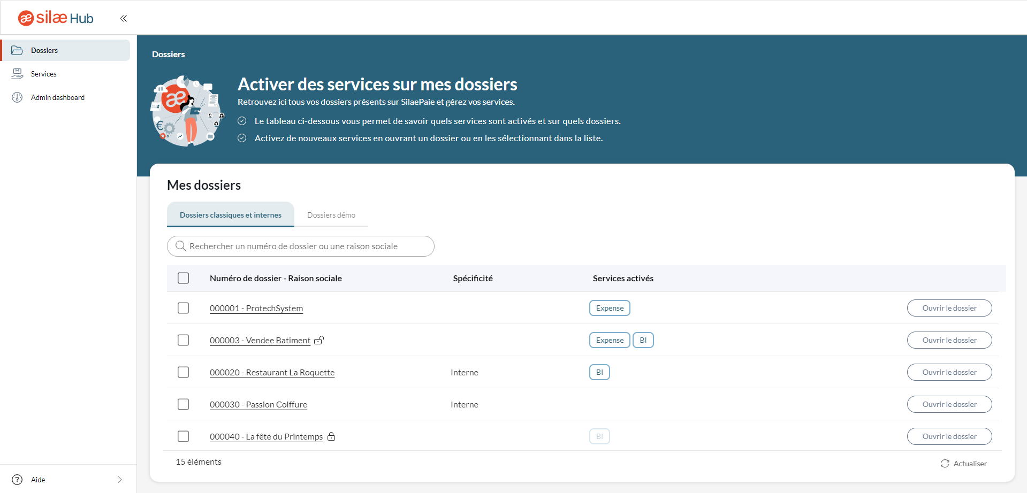Image resolution: width=1027 pixels, height=493 pixels.
Task: Click the Expense badge for Vendee Batiment
Action: click(610, 340)
